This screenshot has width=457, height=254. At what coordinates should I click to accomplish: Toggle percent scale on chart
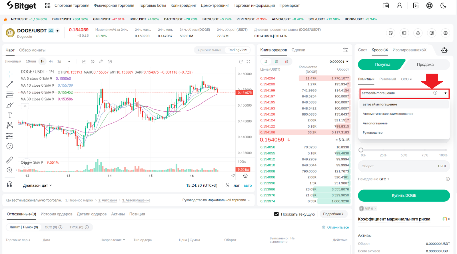[227, 185]
